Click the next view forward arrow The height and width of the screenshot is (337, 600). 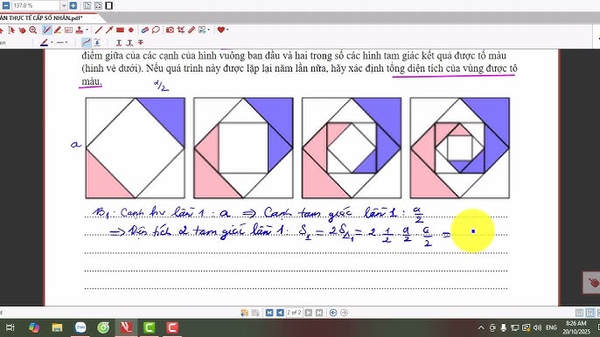pyautogui.click(x=344, y=313)
